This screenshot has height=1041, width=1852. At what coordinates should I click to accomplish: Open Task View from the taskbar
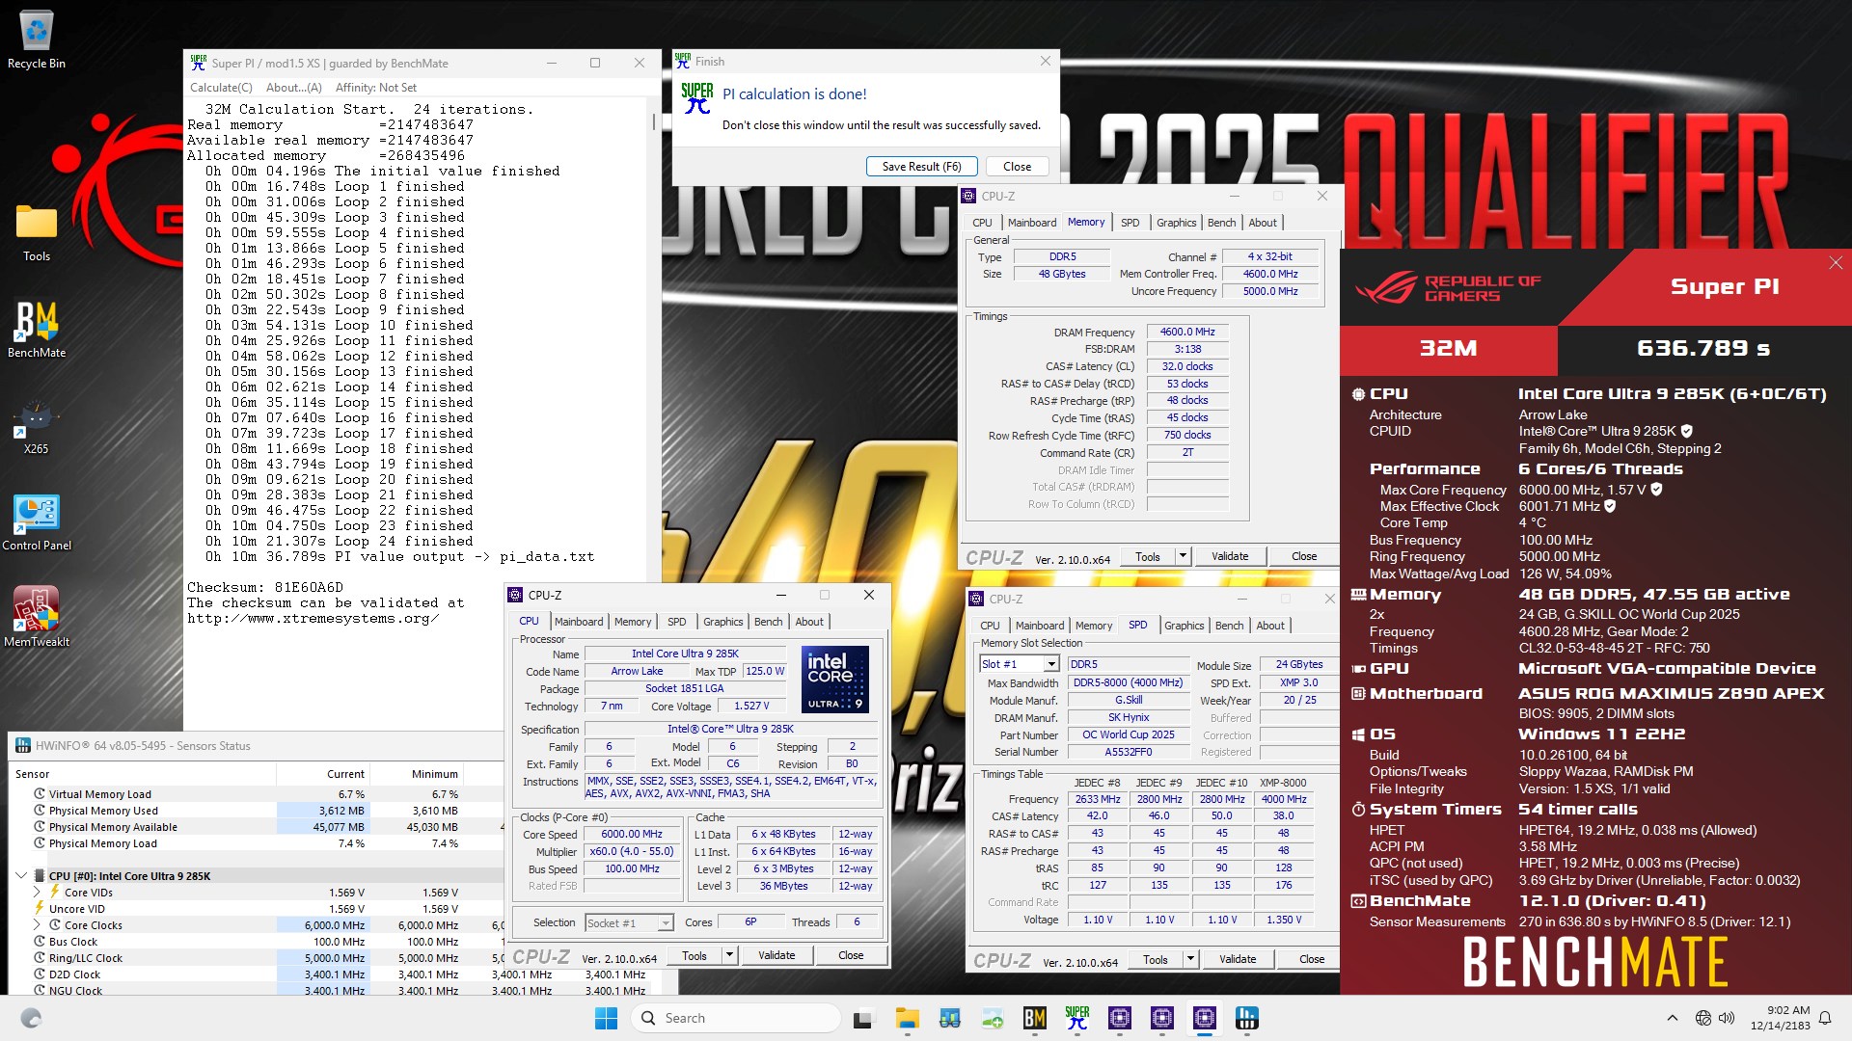coord(863,1018)
